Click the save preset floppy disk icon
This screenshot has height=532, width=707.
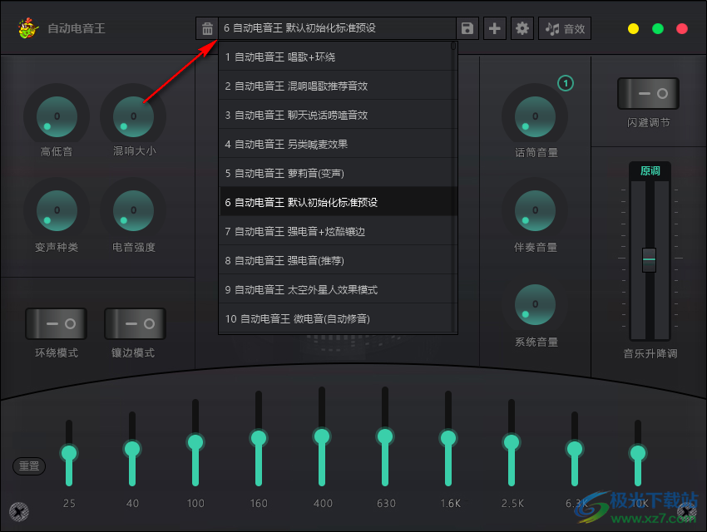pos(467,27)
